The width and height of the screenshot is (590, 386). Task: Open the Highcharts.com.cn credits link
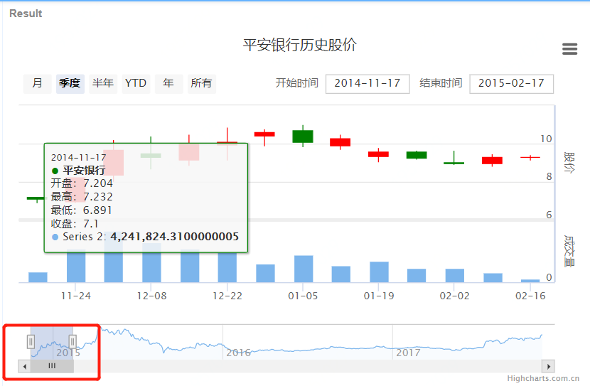click(543, 378)
